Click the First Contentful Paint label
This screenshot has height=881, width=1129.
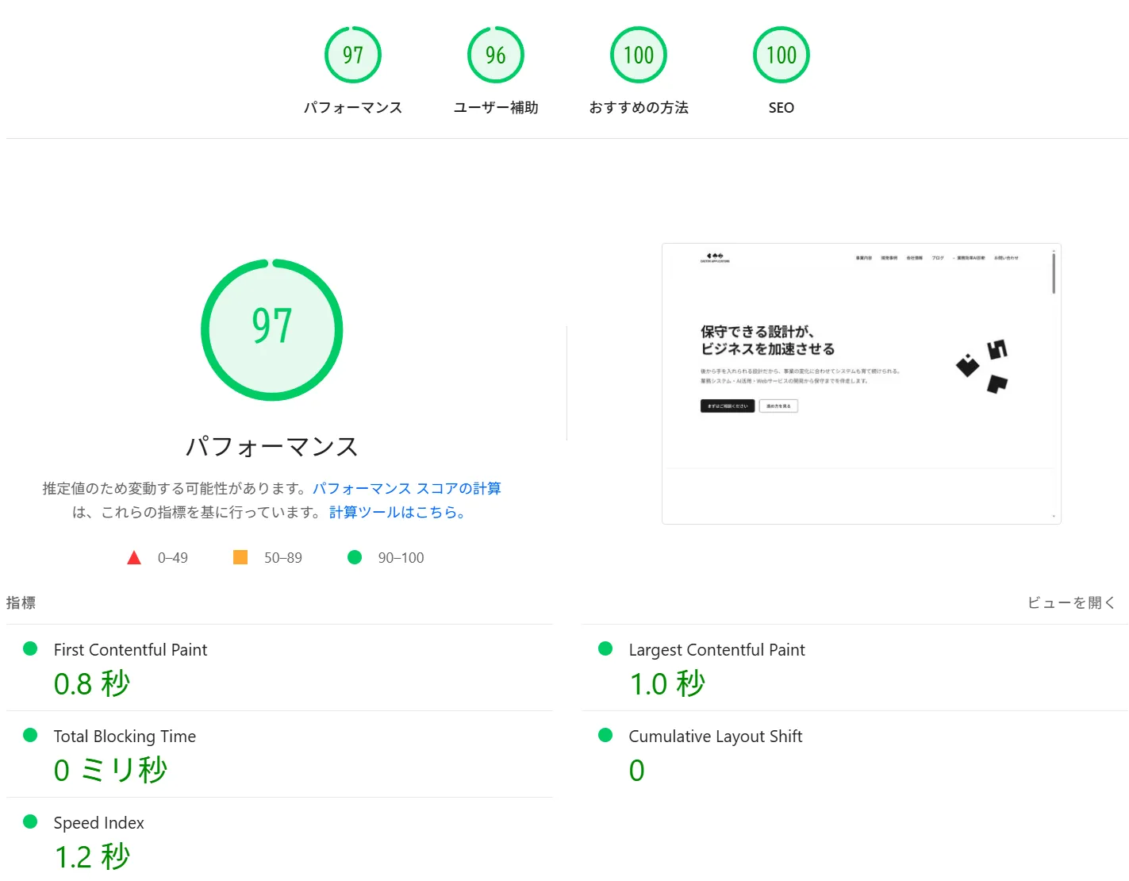pyautogui.click(x=130, y=649)
